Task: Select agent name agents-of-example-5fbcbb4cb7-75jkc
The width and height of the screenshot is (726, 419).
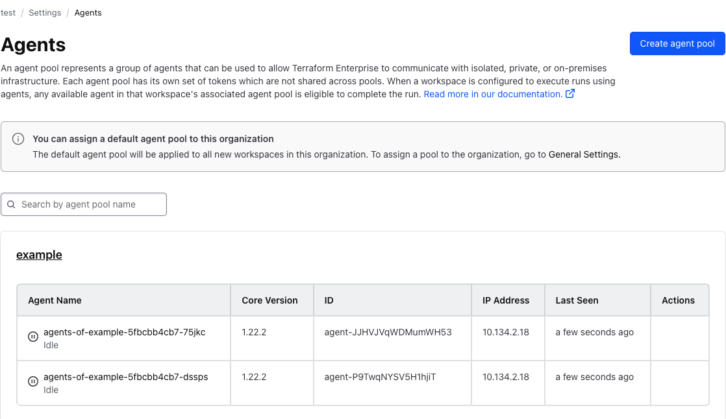Action: [x=124, y=332]
